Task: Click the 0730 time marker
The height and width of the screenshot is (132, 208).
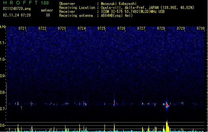Action: click(x=201, y=28)
